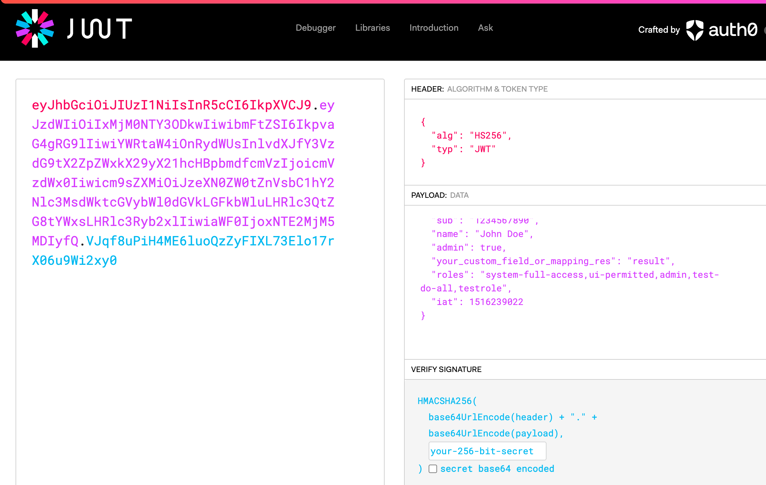This screenshot has height=485, width=766.
Task: Click the Crafted by label
Action: (x=659, y=30)
